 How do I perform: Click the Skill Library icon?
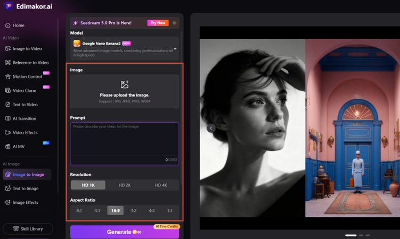tap(16, 228)
